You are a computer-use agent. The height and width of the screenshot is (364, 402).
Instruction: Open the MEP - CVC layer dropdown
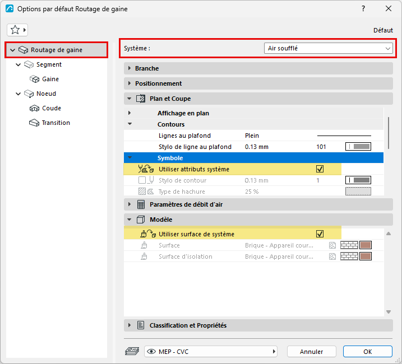(x=211, y=352)
